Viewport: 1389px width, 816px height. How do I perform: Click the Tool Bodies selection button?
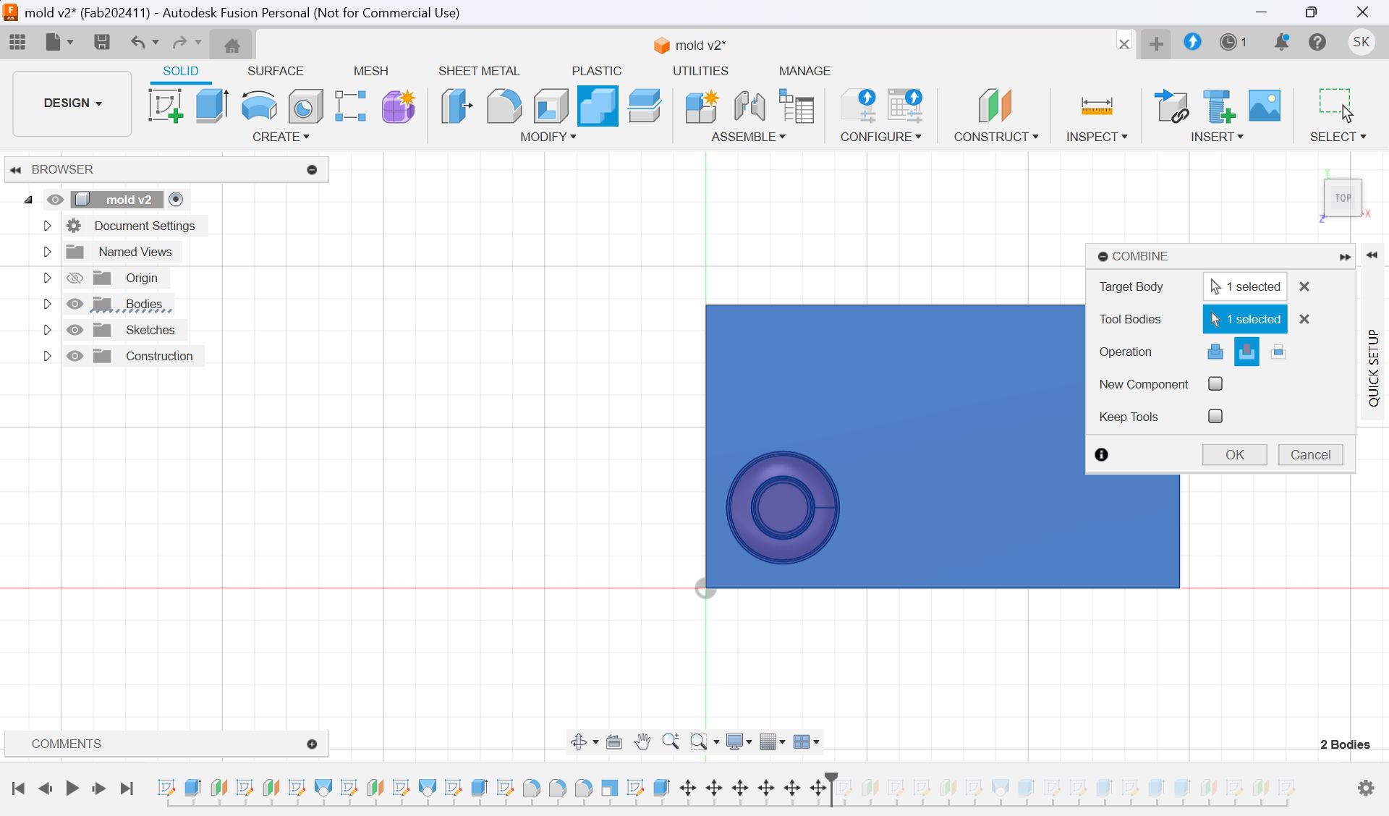(x=1245, y=320)
